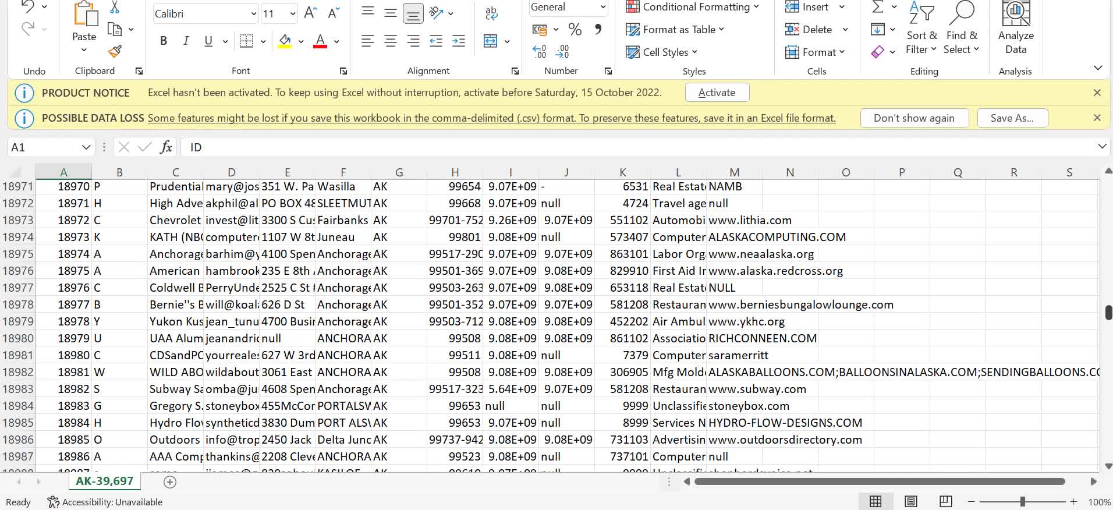The width and height of the screenshot is (1113, 510).
Task: Click the Insert Function fx icon
Action: click(x=166, y=147)
